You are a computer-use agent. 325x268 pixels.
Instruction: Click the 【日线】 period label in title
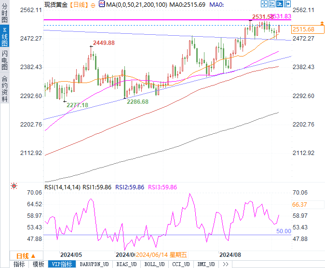tap(79, 4)
